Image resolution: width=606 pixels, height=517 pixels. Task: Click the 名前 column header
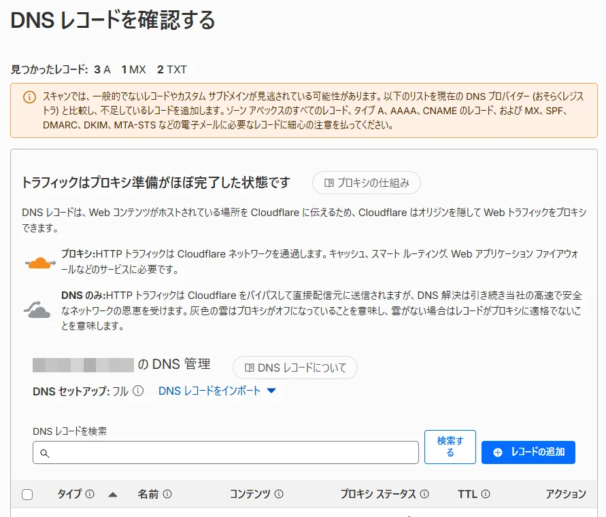[x=148, y=494]
